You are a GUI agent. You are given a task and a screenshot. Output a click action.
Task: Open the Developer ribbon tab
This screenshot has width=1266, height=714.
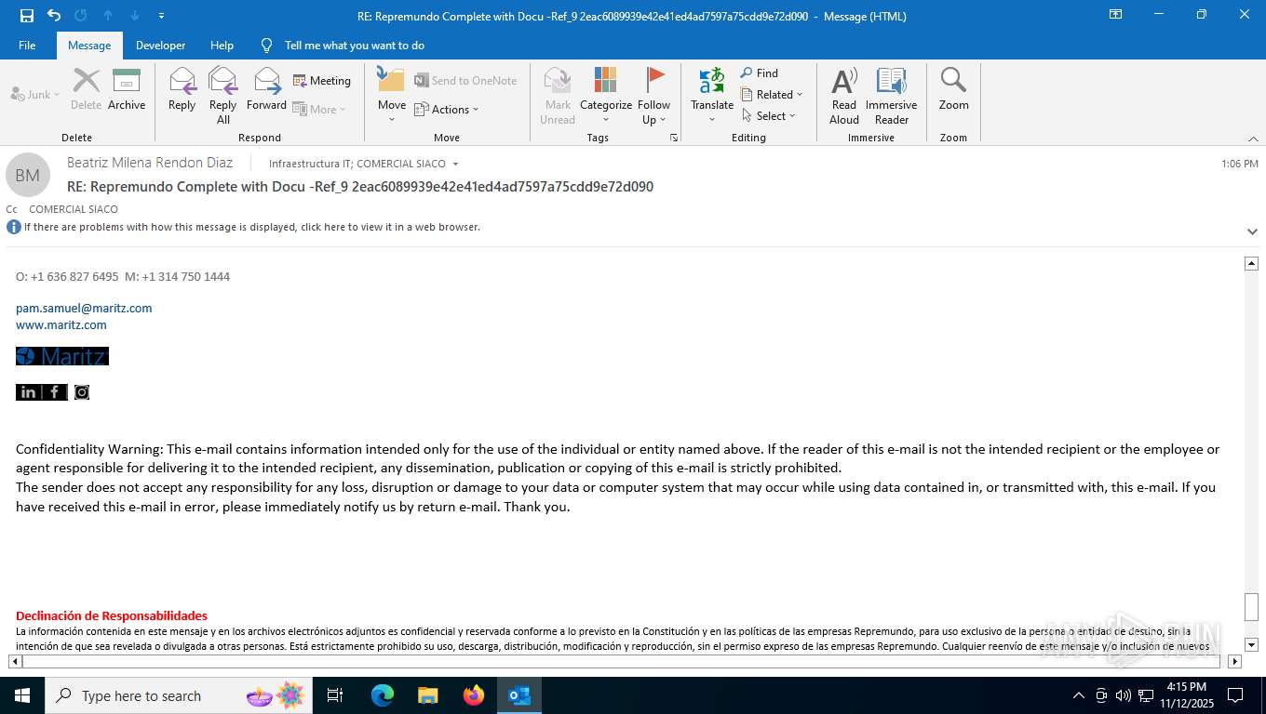pos(160,46)
